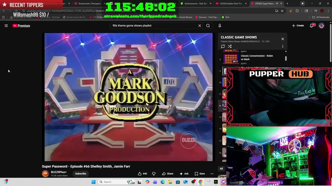Open All Bookmarks folder
332x186 pixels.
pyautogui.click(x=321, y=17)
